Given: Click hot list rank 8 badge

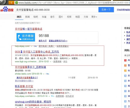Looking at the screenshot, I should click(125, 96).
